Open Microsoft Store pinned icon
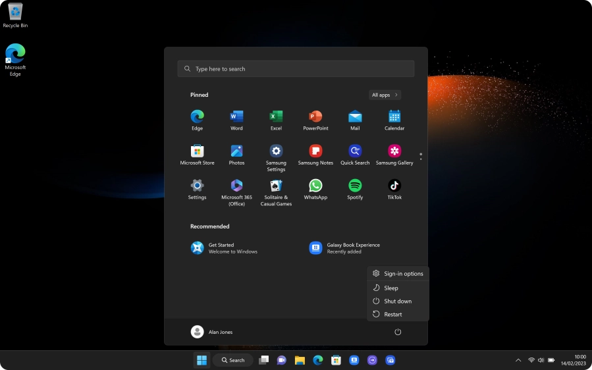This screenshot has height=370, width=592. tap(197, 151)
